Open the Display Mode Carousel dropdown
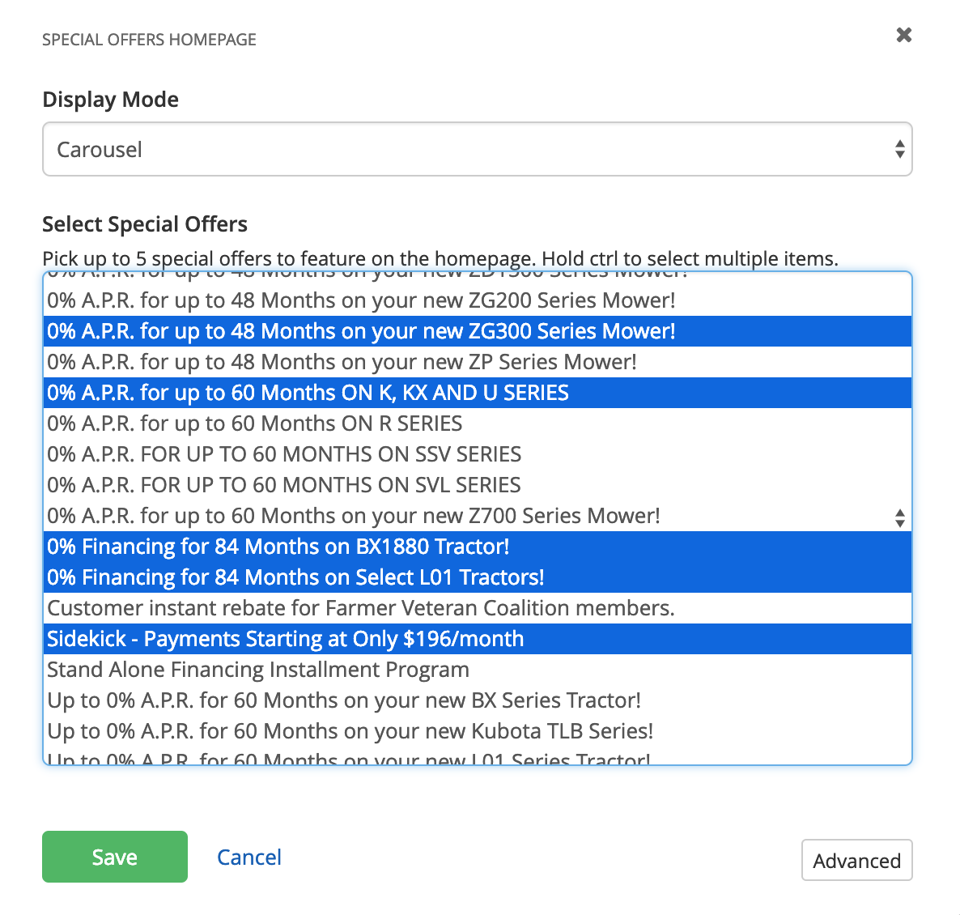 477,149
